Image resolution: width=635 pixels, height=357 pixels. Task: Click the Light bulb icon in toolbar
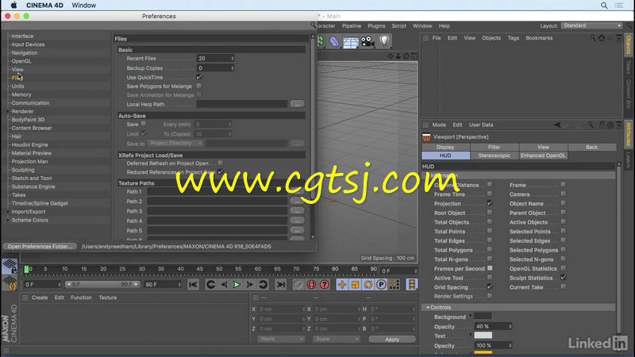click(384, 41)
